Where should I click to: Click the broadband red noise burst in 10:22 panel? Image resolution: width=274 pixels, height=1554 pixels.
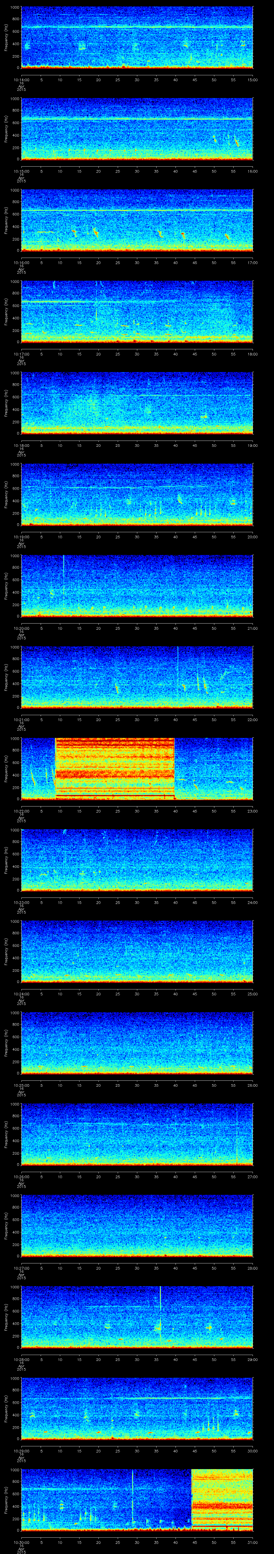click(x=115, y=768)
